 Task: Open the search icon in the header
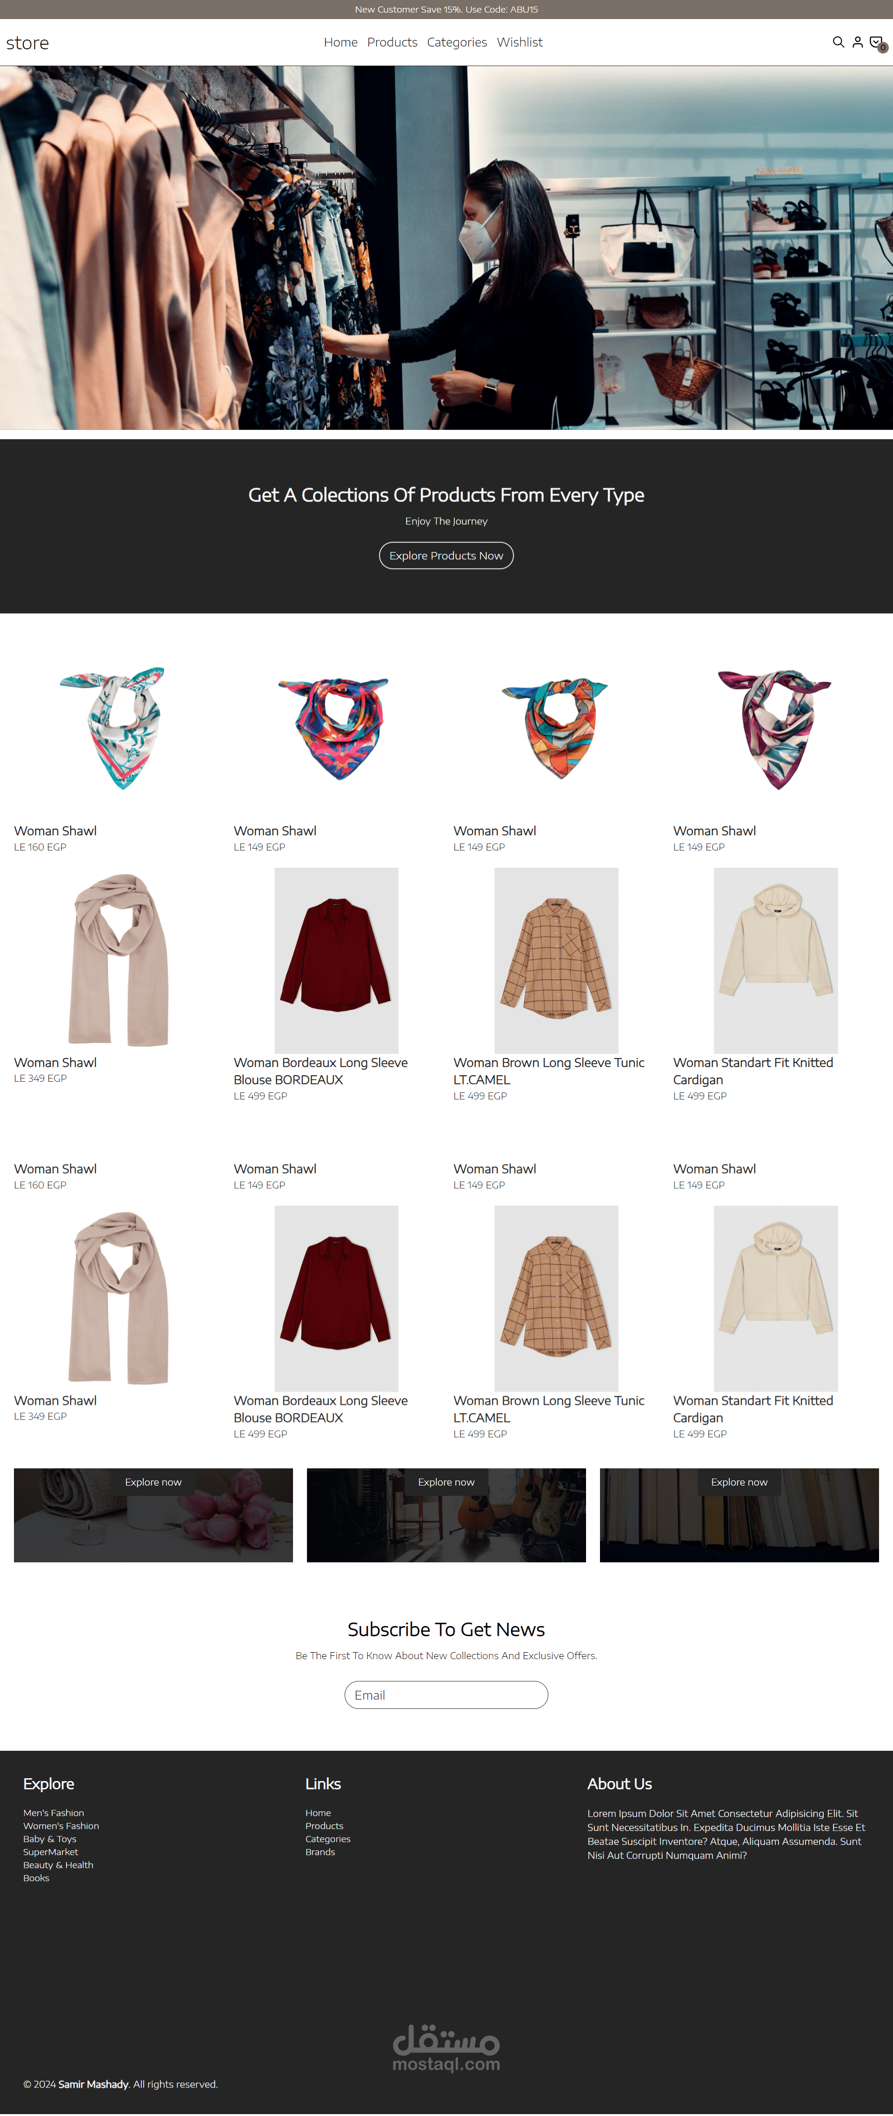[838, 42]
